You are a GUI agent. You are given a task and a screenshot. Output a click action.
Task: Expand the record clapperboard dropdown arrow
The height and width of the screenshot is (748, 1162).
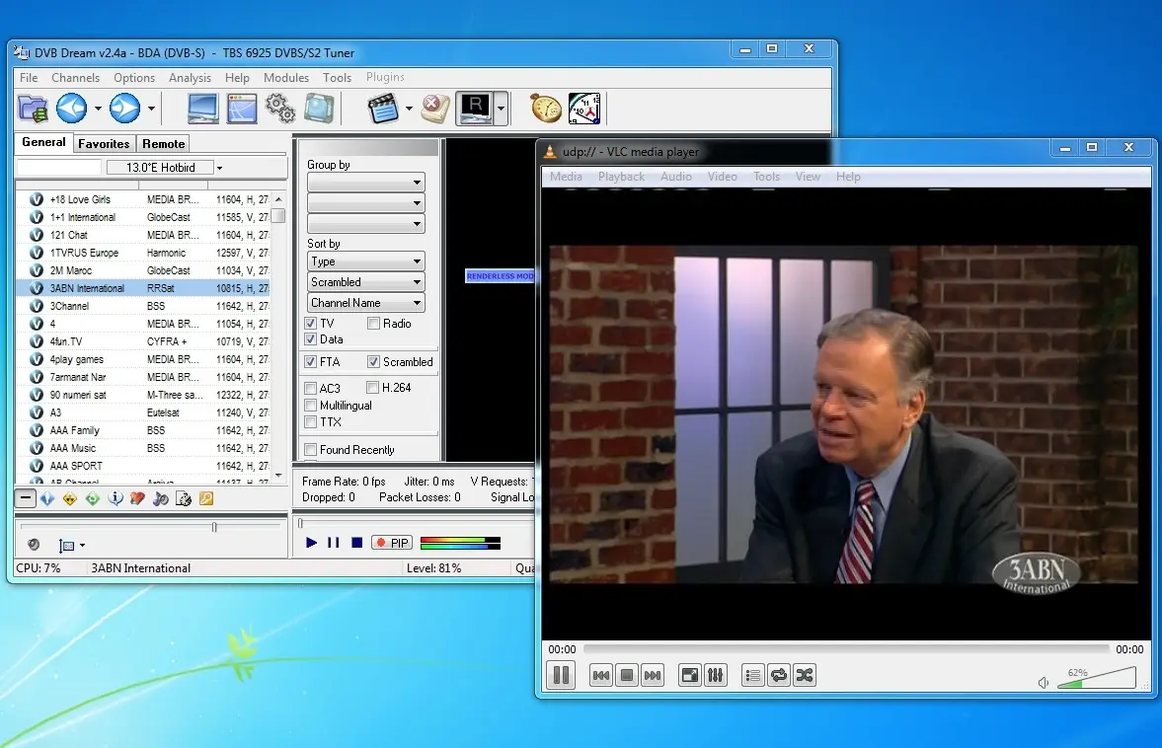409,109
